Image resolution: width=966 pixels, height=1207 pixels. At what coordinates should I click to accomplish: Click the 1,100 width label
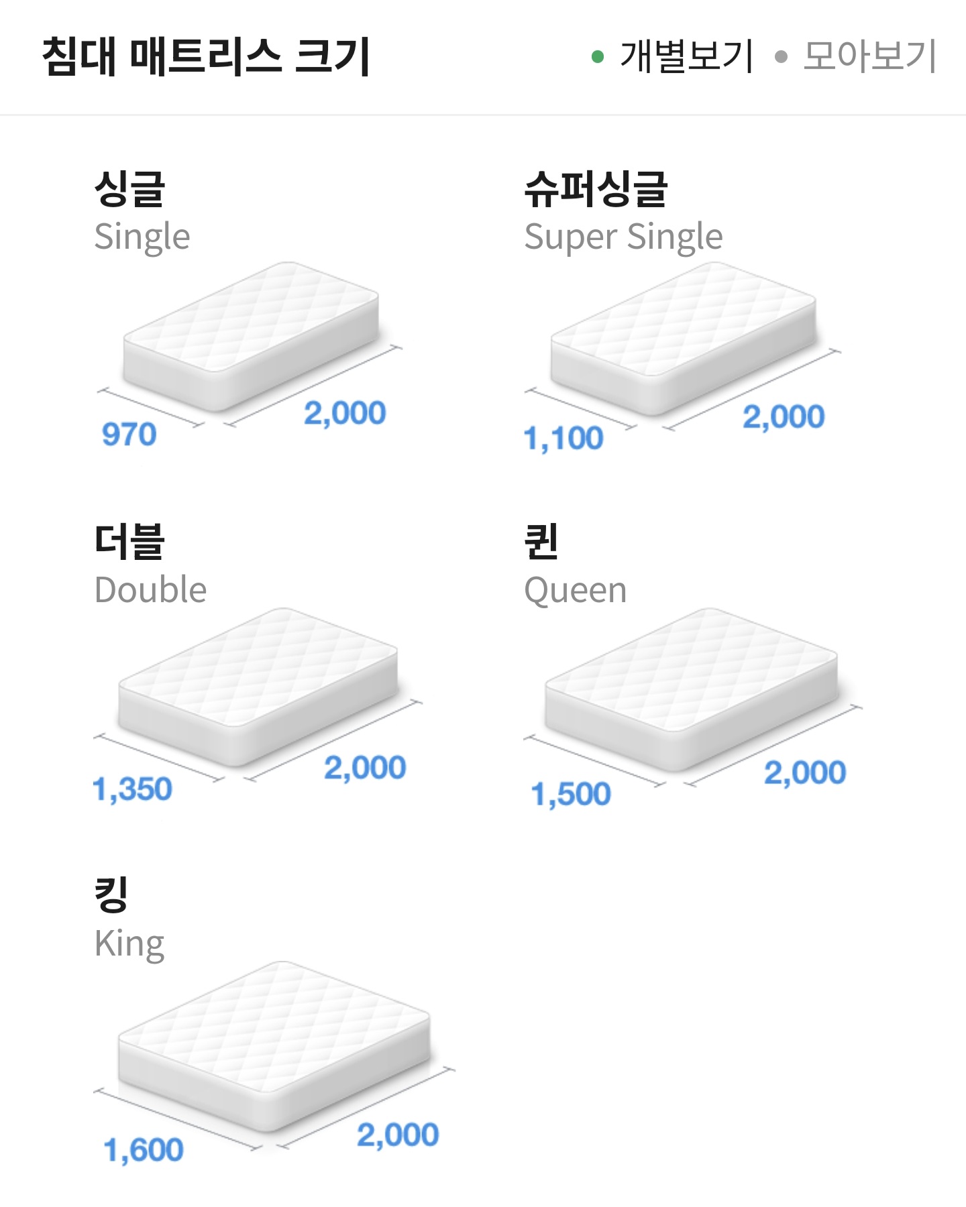pos(563,439)
